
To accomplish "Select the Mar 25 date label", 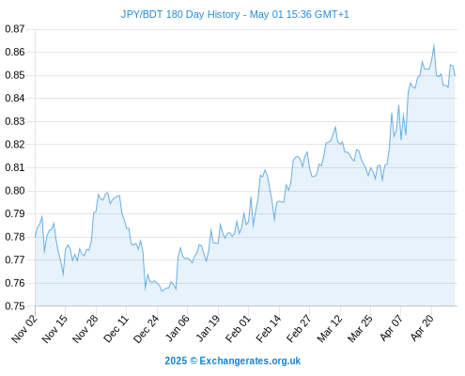I will pyautogui.click(x=361, y=329).
